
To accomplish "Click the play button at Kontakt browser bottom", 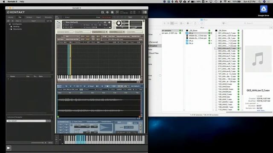I will (9, 148).
